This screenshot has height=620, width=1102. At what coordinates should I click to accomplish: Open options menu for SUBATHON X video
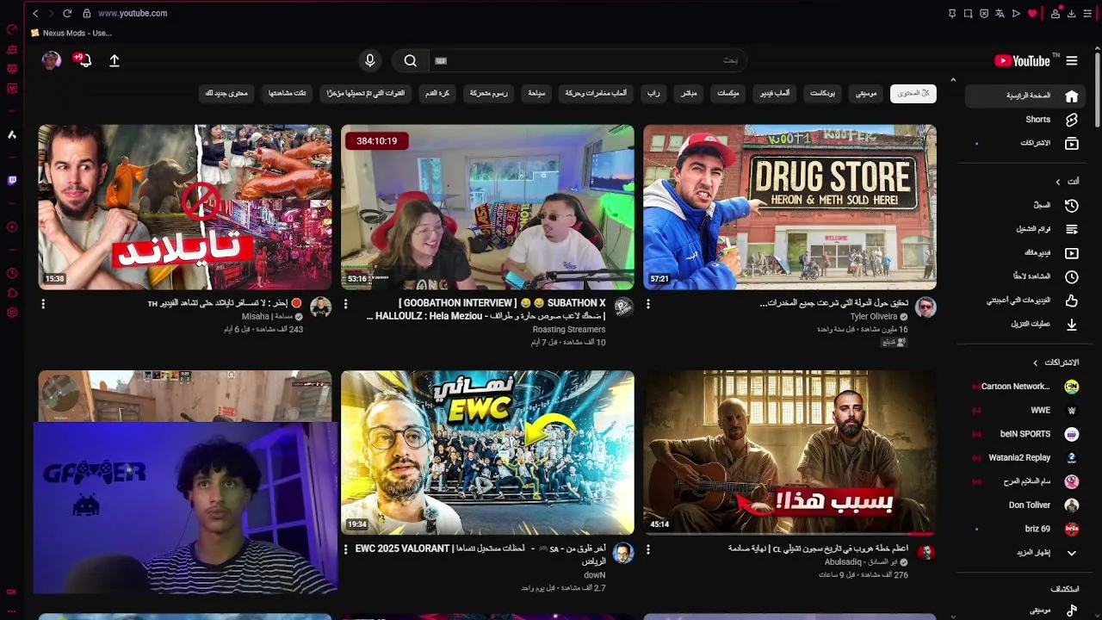tap(346, 304)
